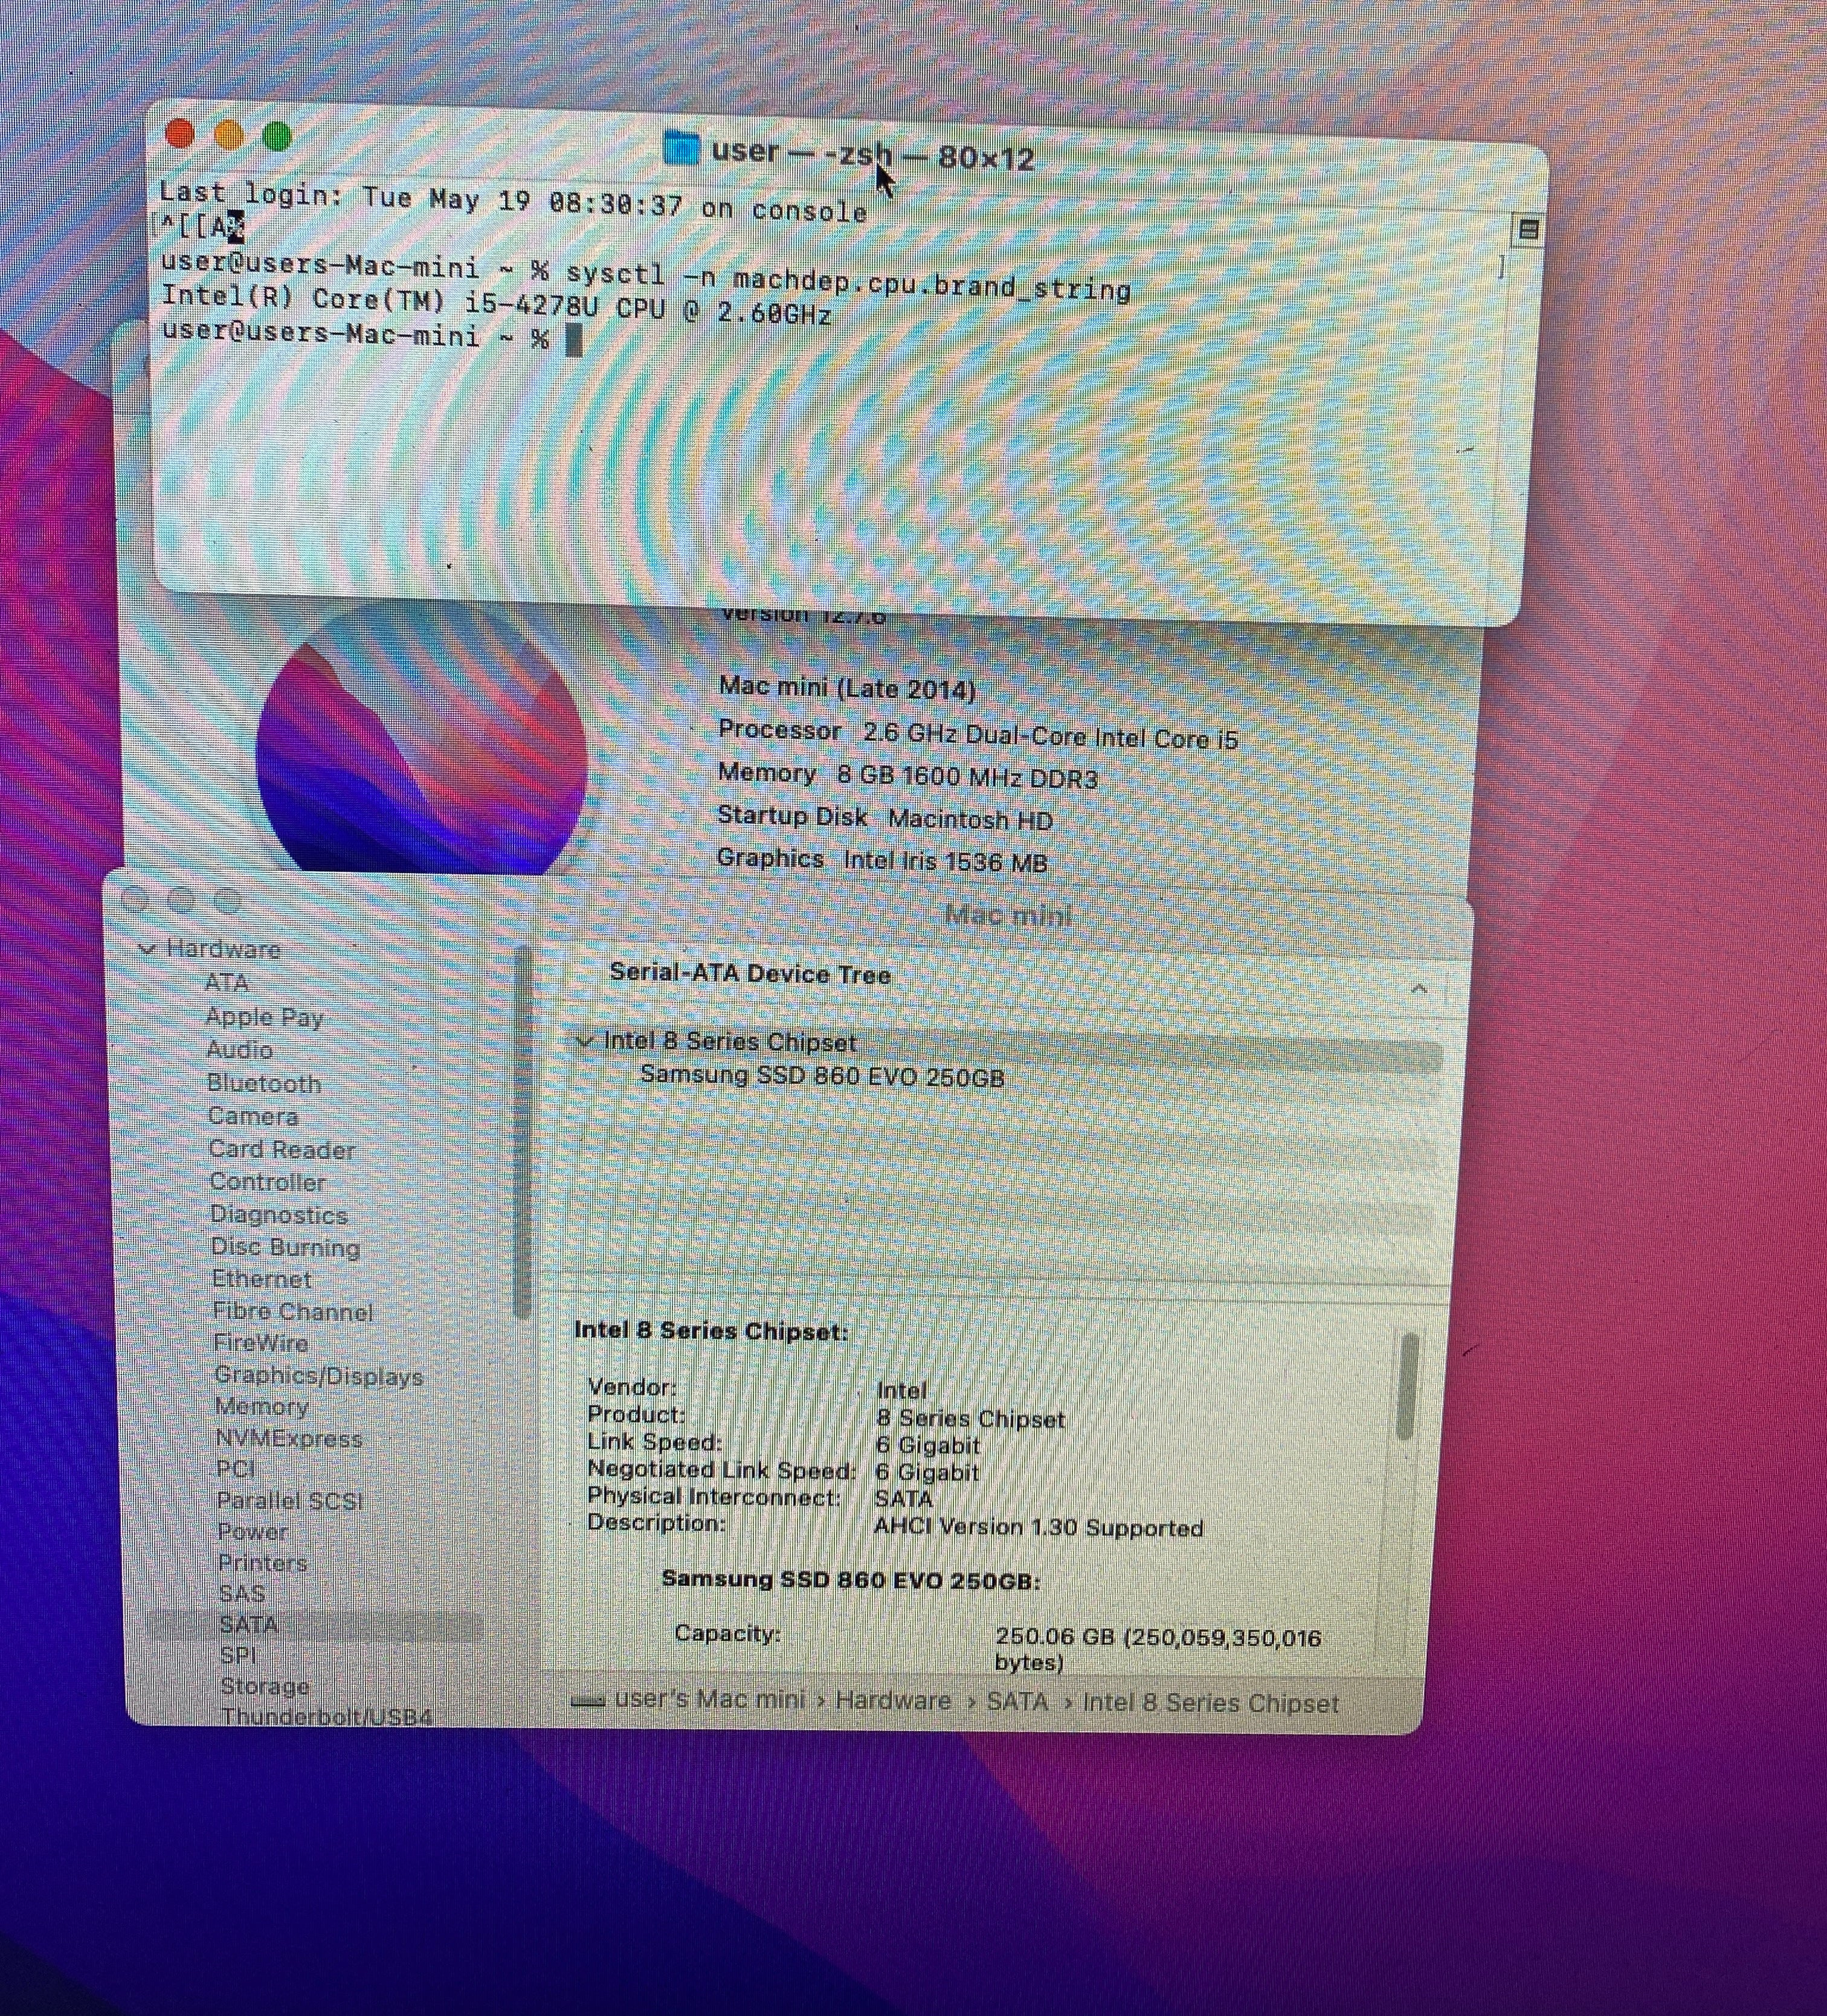This screenshot has height=2016, width=1827.
Task: Click the Terminal scrollback marker icon at right edge
Action: tap(1527, 230)
